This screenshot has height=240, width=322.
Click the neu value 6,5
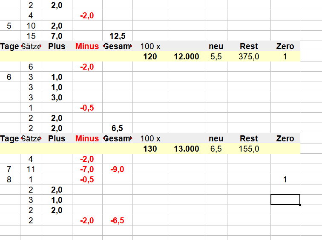pos(216,149)
